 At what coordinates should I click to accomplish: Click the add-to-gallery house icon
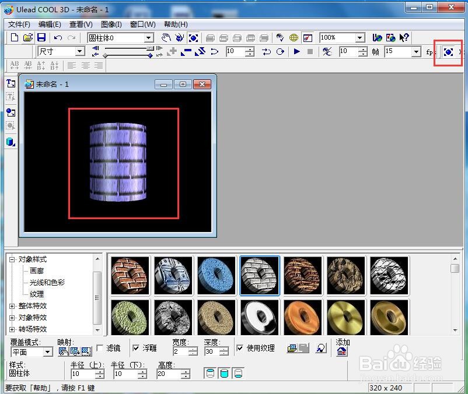click(341, 351)
